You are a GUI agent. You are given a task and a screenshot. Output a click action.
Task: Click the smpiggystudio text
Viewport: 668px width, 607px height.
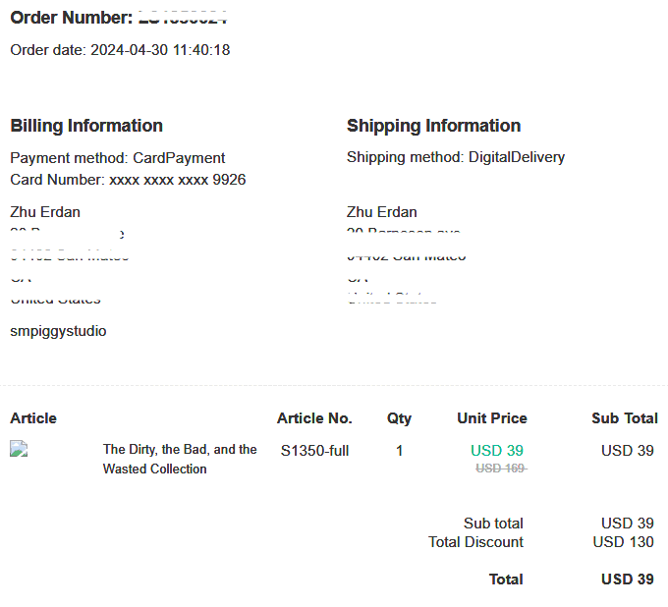(58, 331)
